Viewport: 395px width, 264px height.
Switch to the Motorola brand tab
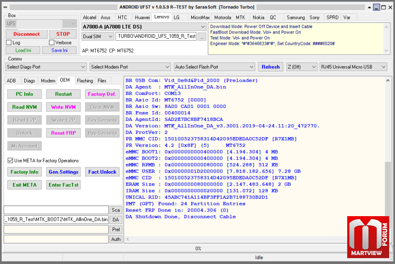(223, 17)
